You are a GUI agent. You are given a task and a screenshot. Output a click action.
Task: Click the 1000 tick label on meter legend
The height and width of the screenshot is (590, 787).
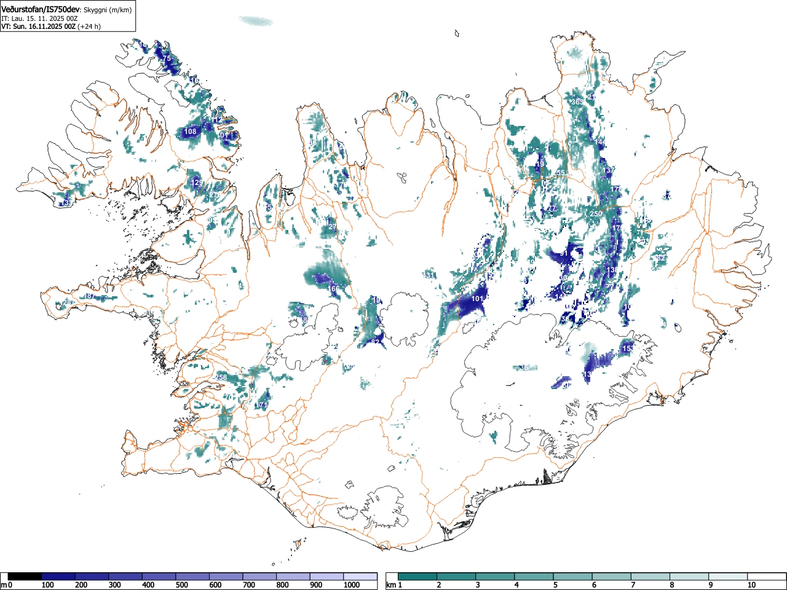pyautogui.click(x=352, y=585)
